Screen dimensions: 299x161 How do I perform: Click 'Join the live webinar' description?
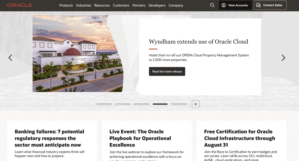tap(147, 156)
